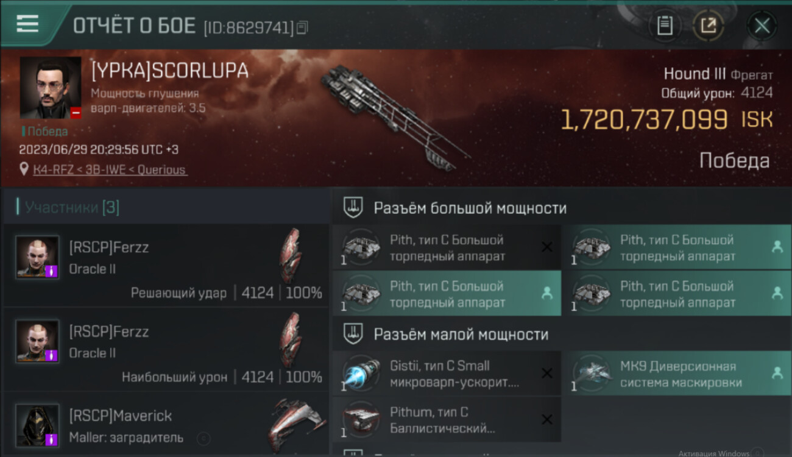792x457 pixels.
Task: Click the Maller ship icon
Action: click(296, 425)
